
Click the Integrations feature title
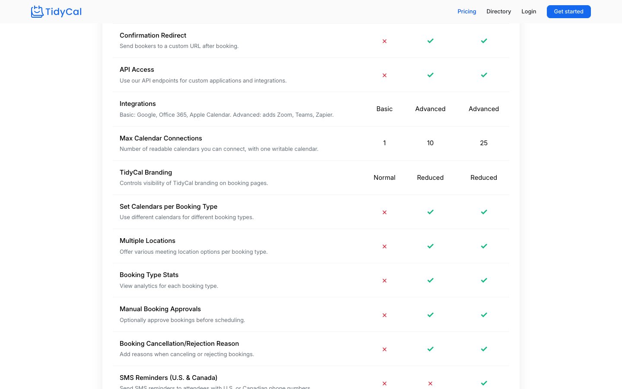tap(138, 104)
